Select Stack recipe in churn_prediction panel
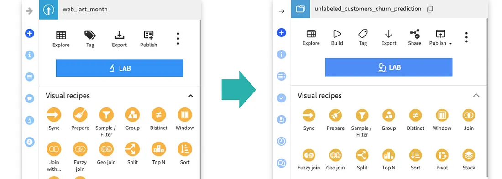502x179 pixels. click(x=469, y=155)
